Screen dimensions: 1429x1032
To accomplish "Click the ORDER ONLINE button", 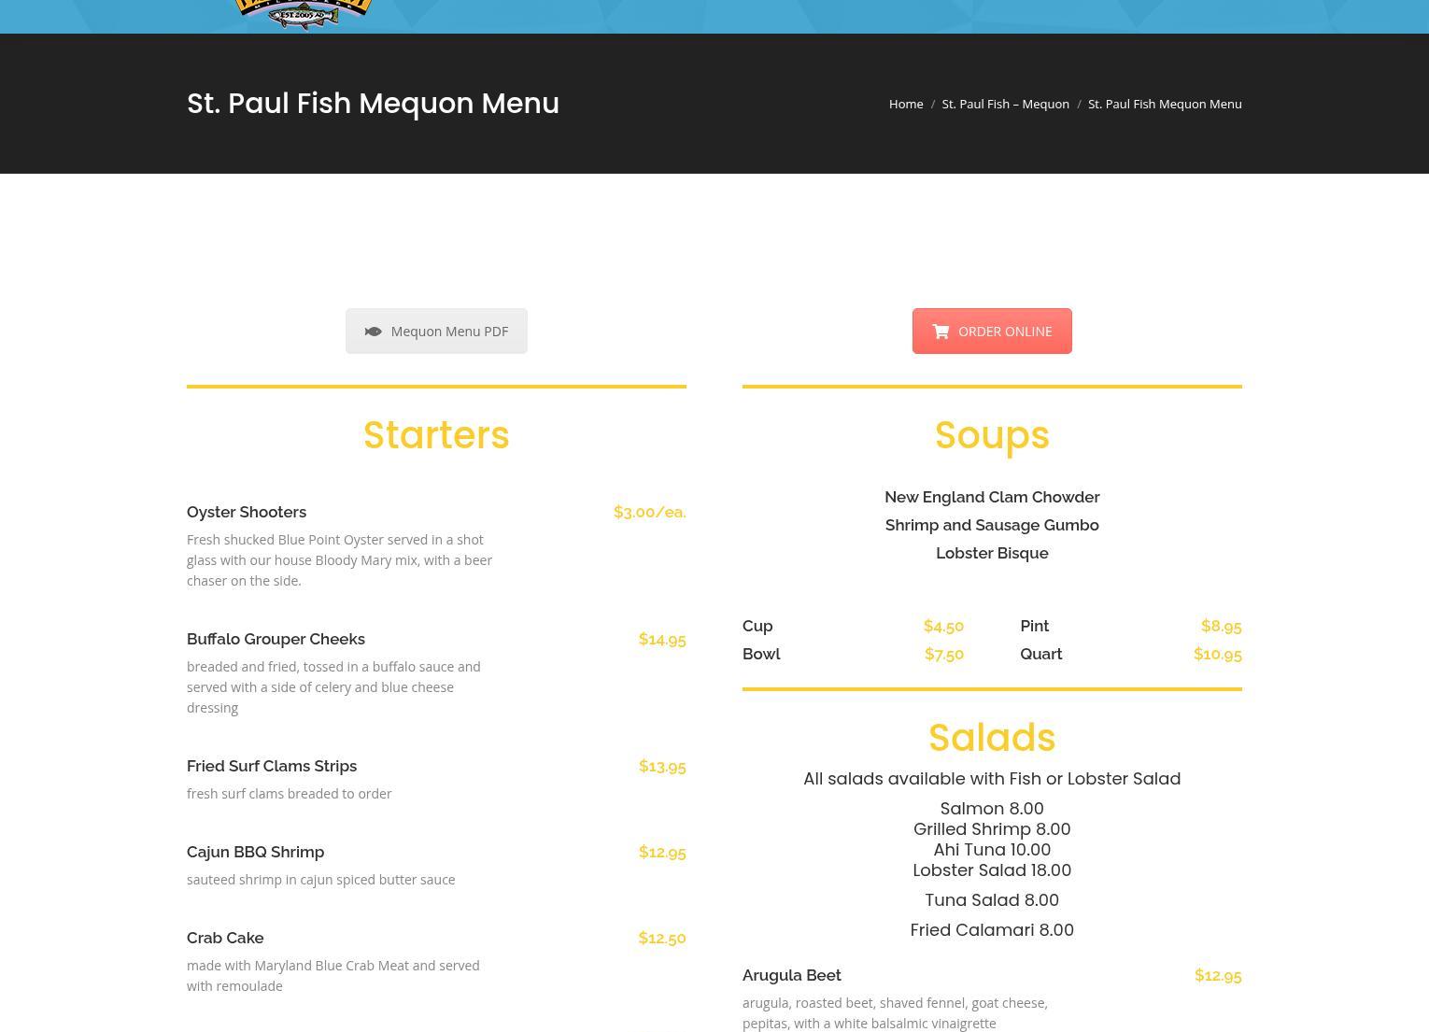I will 992,332.
